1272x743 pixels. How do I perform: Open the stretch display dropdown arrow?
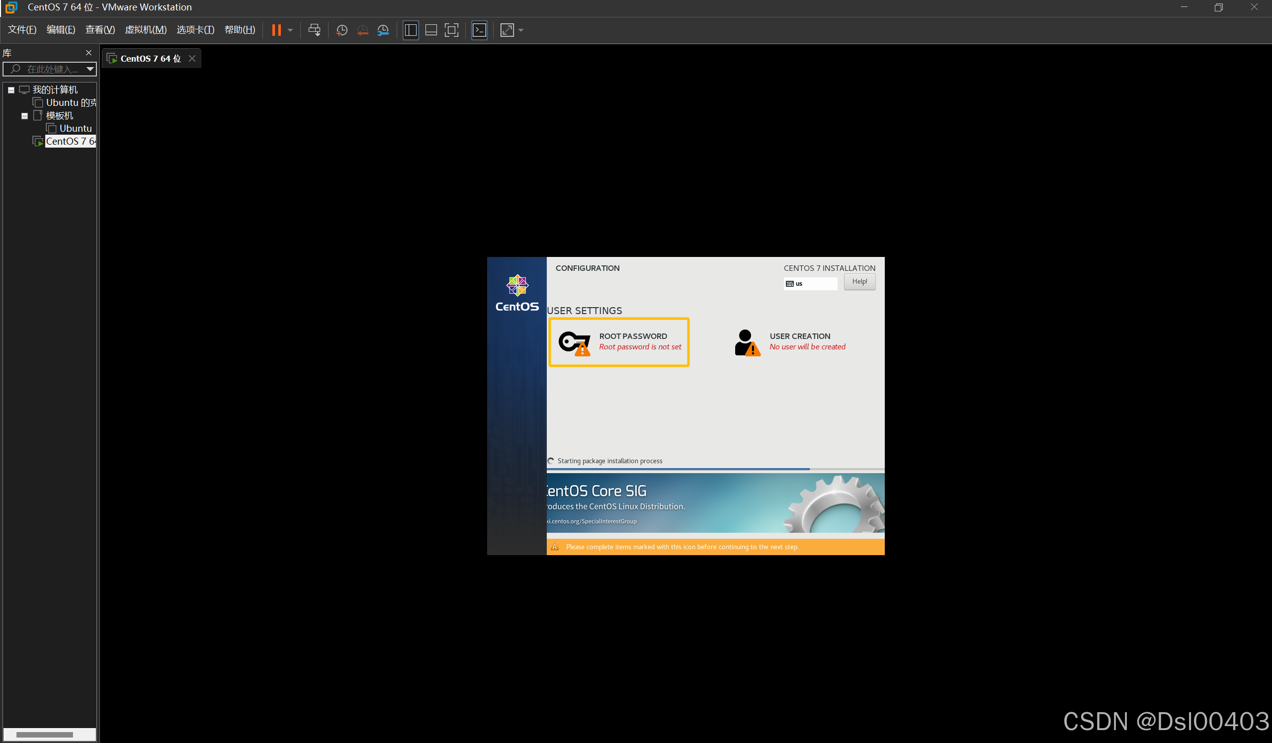click(x=521, y=30)
